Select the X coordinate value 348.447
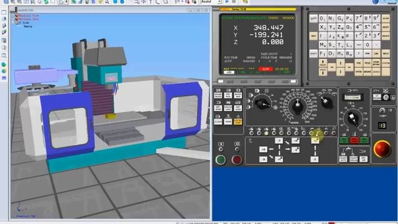 point(268,27)
